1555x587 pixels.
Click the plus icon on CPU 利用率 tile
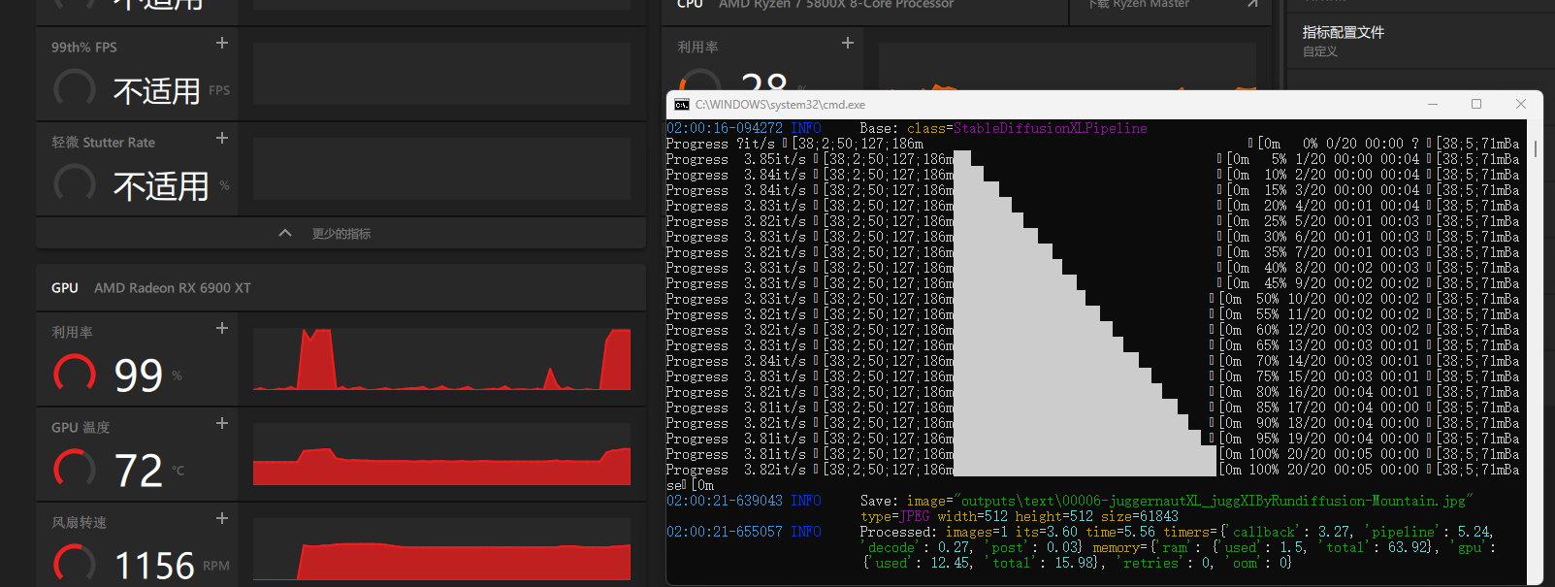(848, 43)
